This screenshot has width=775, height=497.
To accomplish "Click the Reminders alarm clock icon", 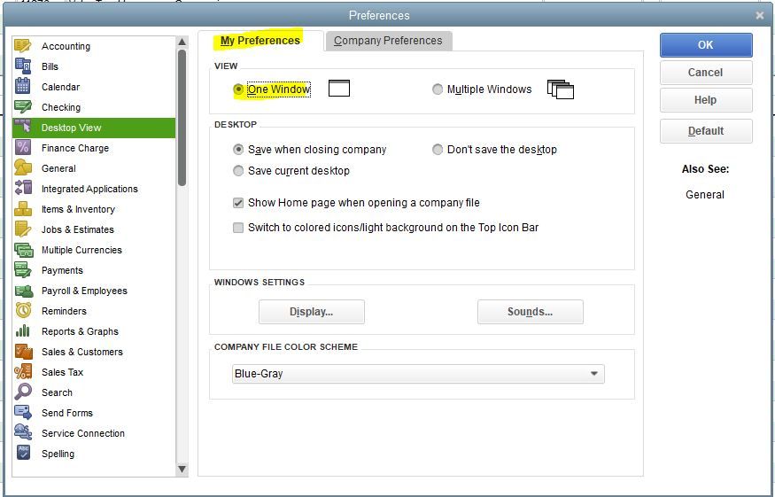I will point(23,311).
